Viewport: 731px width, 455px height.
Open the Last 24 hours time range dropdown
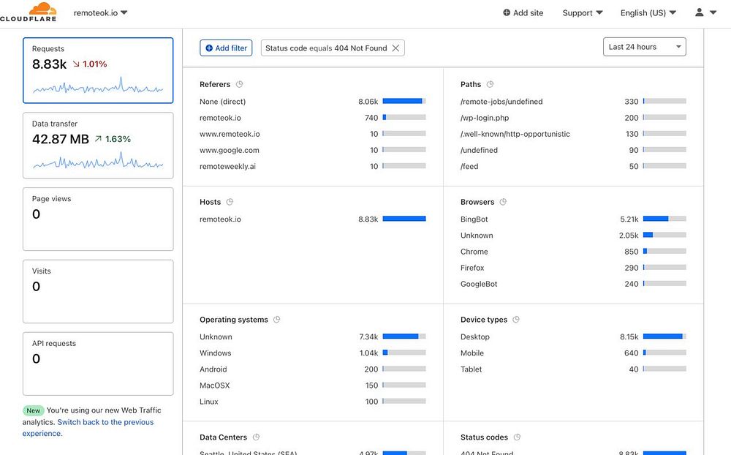(x=644, y=47)
